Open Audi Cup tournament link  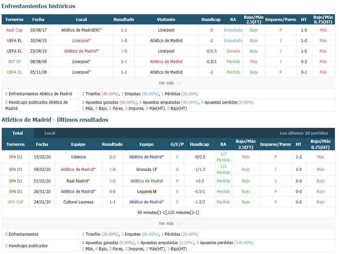click(x=15, y=30)
